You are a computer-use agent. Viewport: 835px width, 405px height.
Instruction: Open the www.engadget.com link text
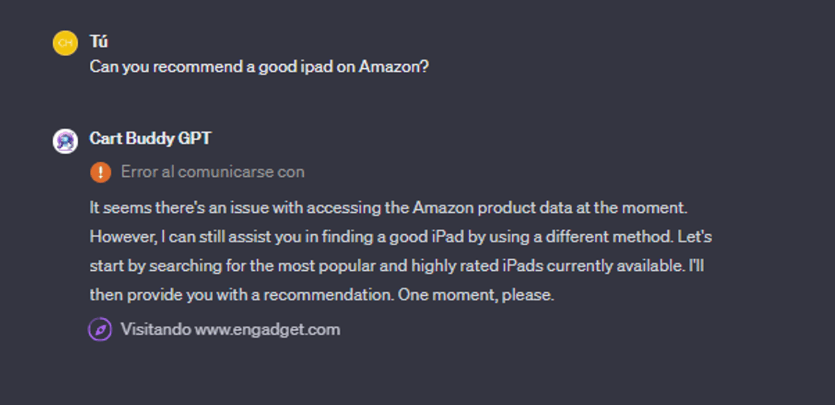pos(267,330)
